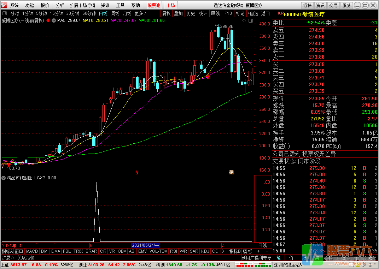Open the 报价 menu
Viewport: 379px width, 269px height.
45,5
